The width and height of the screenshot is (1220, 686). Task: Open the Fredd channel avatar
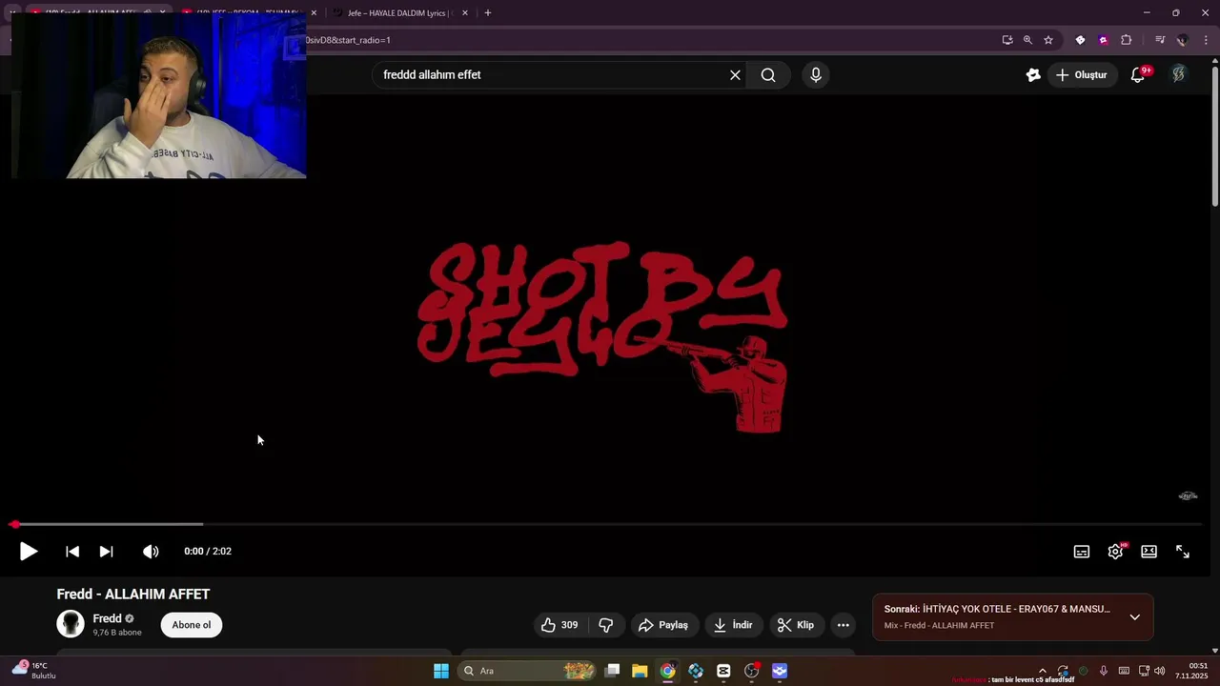point(71,624)
